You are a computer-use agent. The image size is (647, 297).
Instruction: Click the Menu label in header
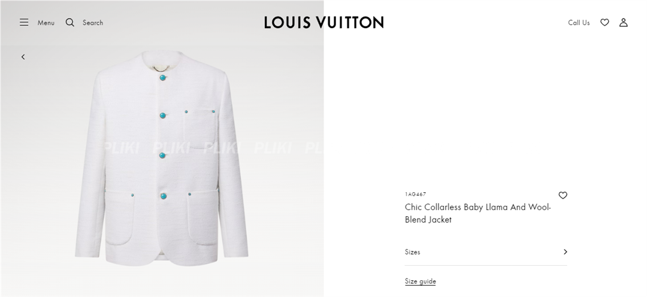[x=46, y=23]
